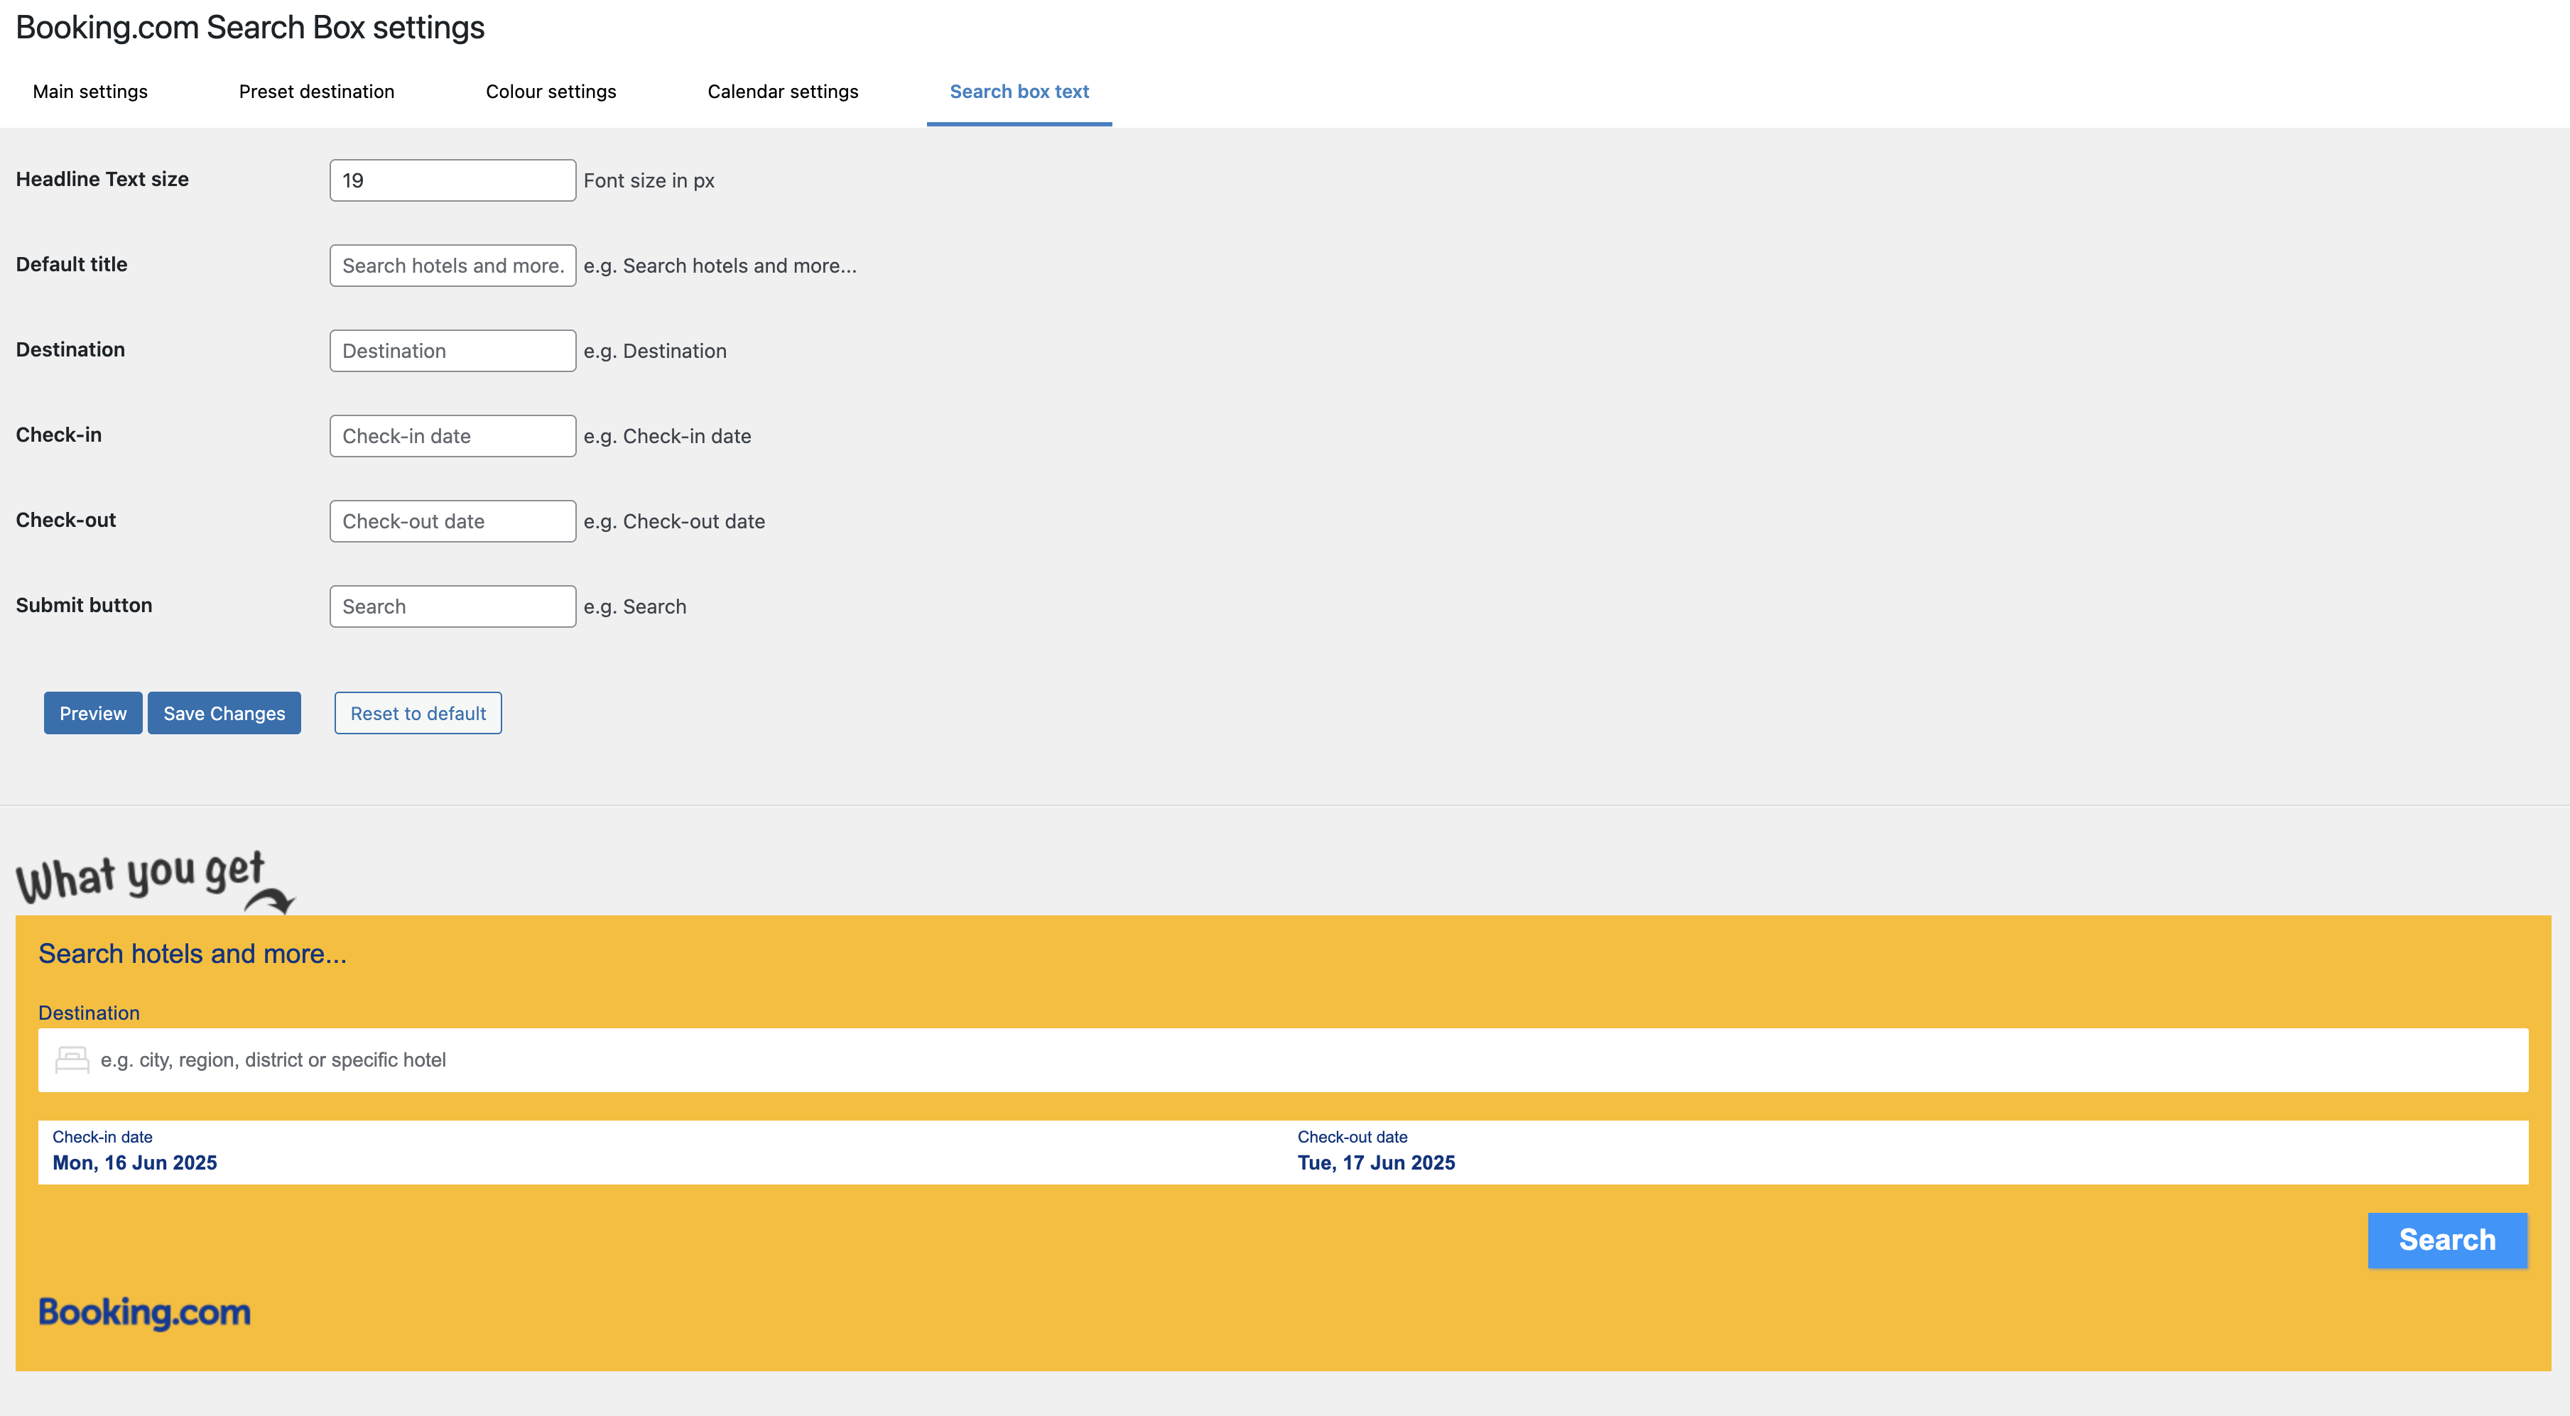The height and width of the screenshot is (1416, 2570).
Task: Click the 'Headline Text size' label
Action: tap(102, 180)
